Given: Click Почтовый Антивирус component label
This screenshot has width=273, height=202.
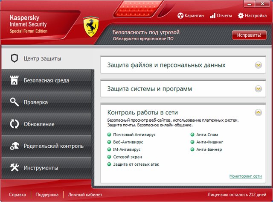Looking at the screenshot, I should pos(134,135).
